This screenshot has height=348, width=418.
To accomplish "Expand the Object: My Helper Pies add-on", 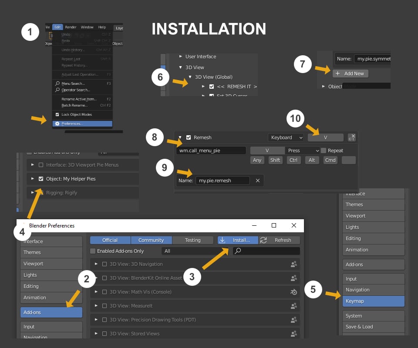I will (x=33, y=179).
